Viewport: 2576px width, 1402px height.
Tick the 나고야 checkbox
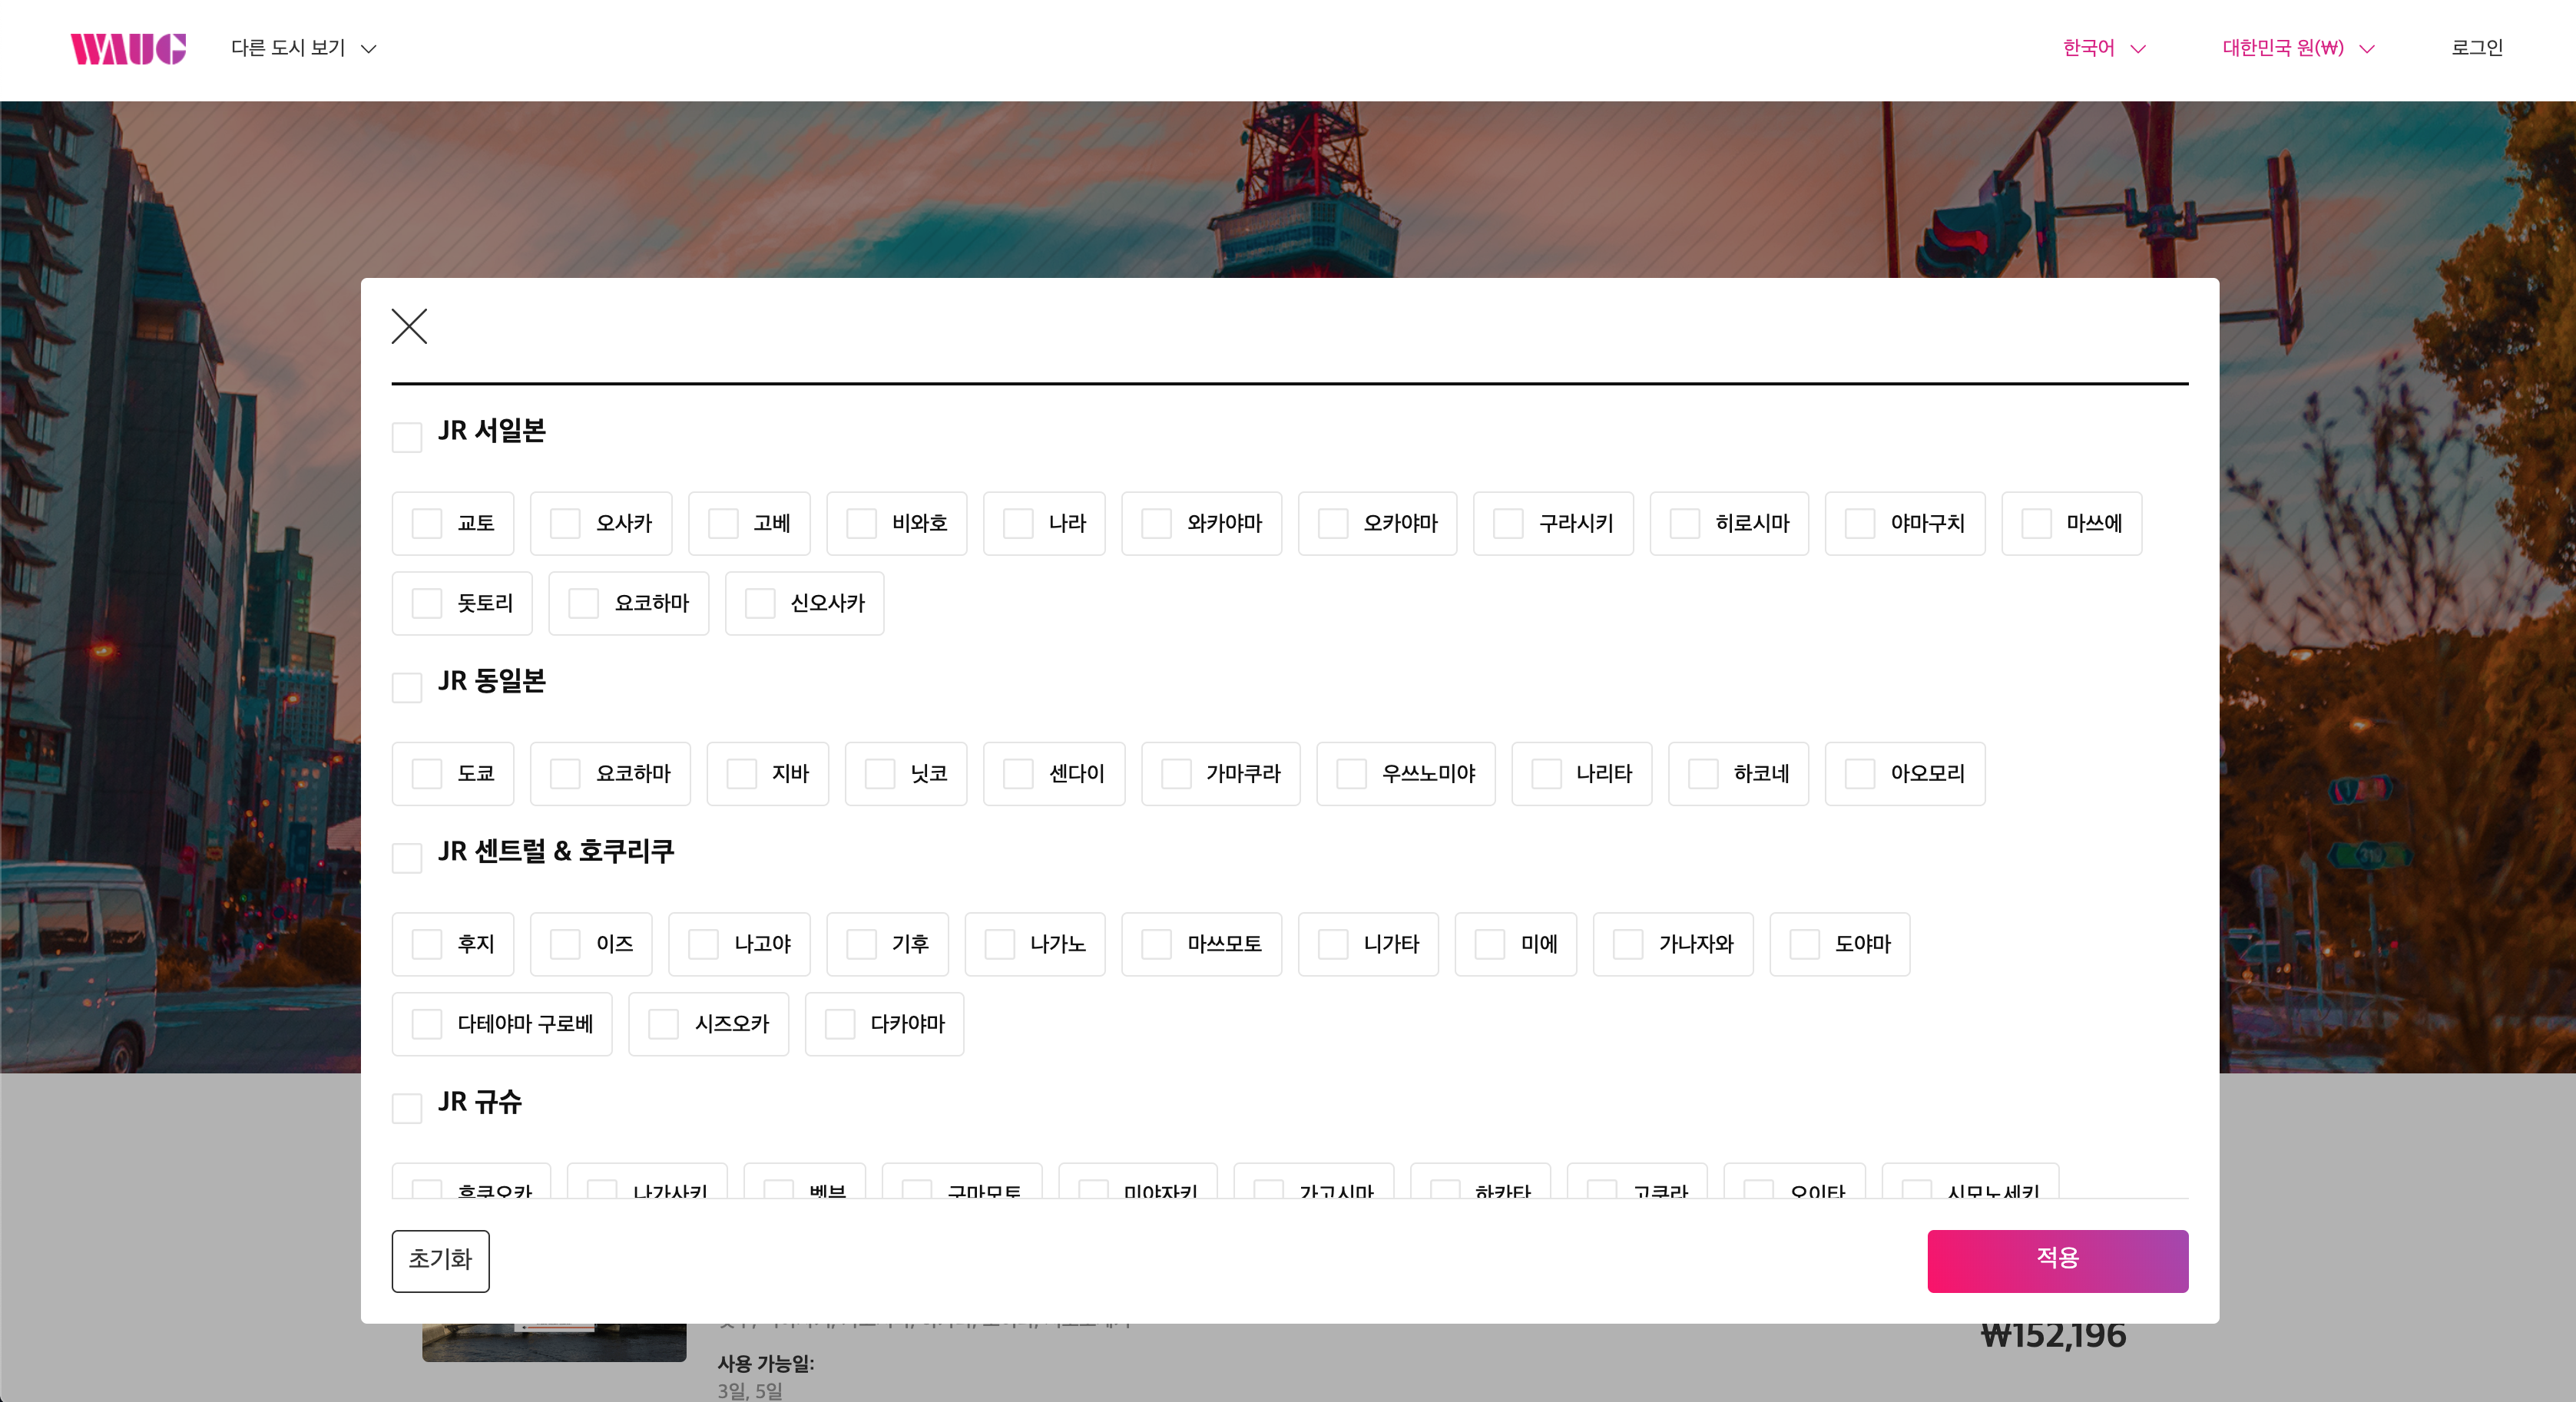pos(703,943)
